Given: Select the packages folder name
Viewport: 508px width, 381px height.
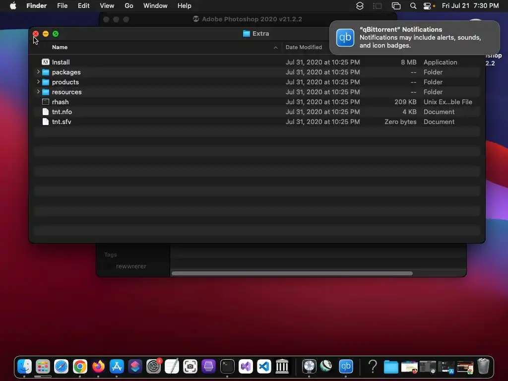Looking at the screenshot, I should click(x=66, y=72).
